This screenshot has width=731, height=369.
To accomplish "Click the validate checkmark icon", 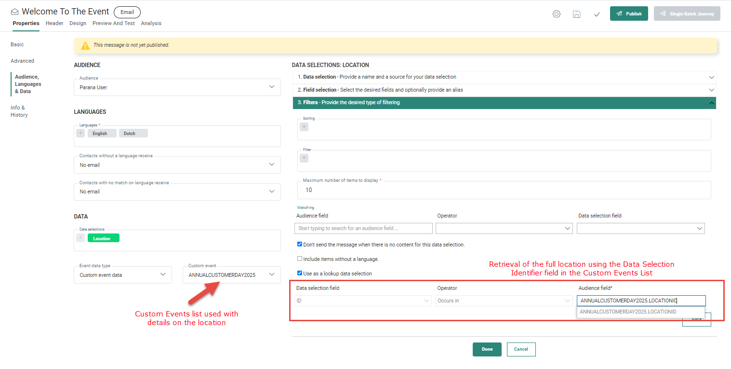I will click(597, 14).
